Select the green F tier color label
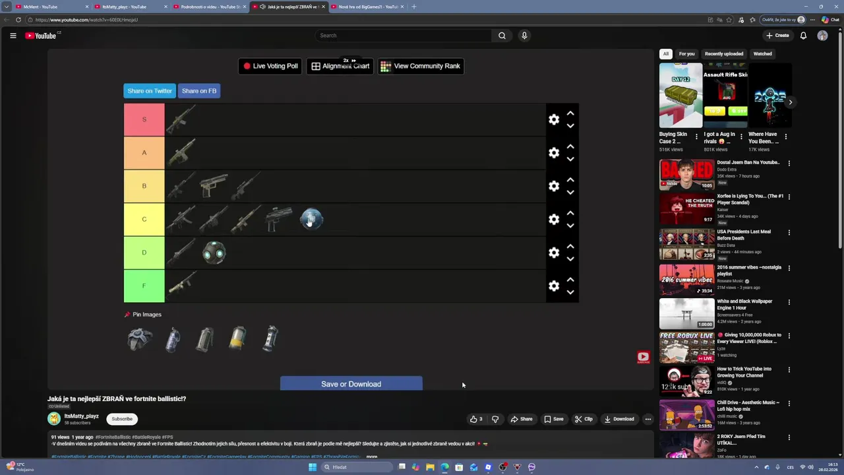The width and height of the screenshot is (844, 475). tap(144, 286)
